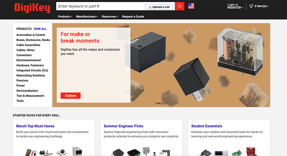
Task: Open the Cables, Wires category
Action: tap(25, 50)
